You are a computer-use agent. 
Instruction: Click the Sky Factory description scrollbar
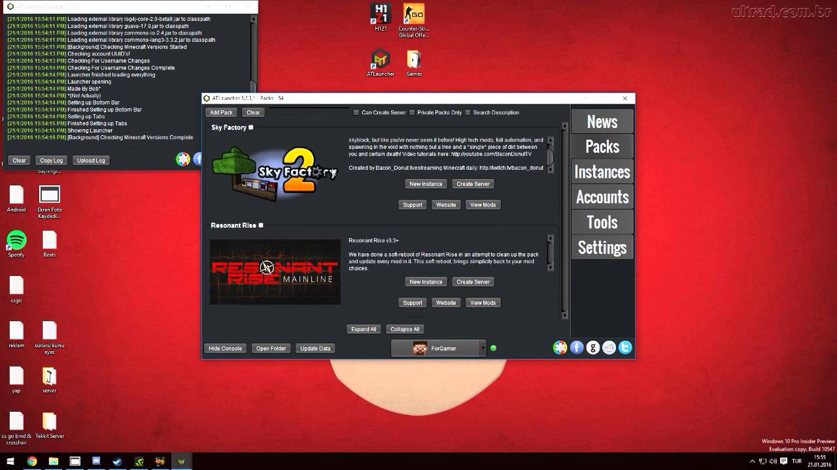tap(551, 155)
